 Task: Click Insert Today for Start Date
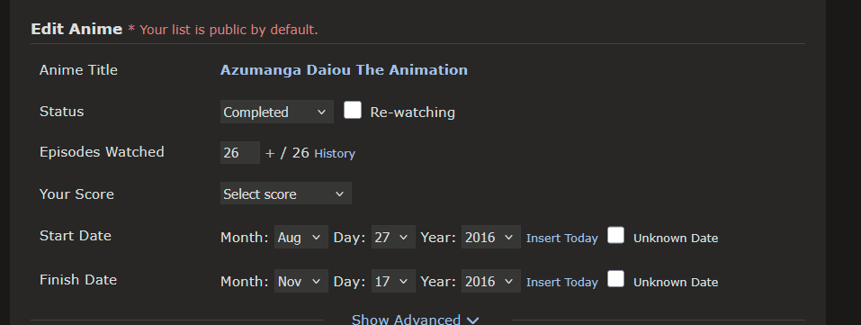click(x=561, y=238)
